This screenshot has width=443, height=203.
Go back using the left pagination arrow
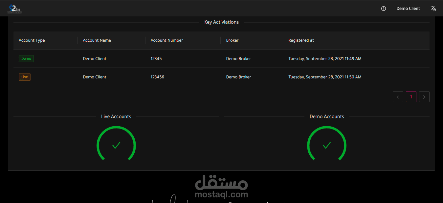click(398, 96)
